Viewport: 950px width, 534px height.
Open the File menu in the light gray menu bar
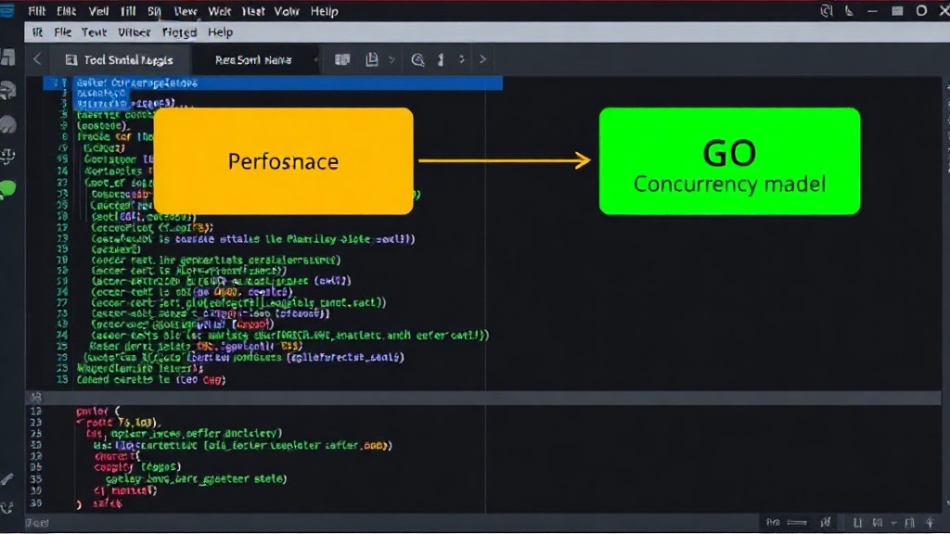(62, 32)
